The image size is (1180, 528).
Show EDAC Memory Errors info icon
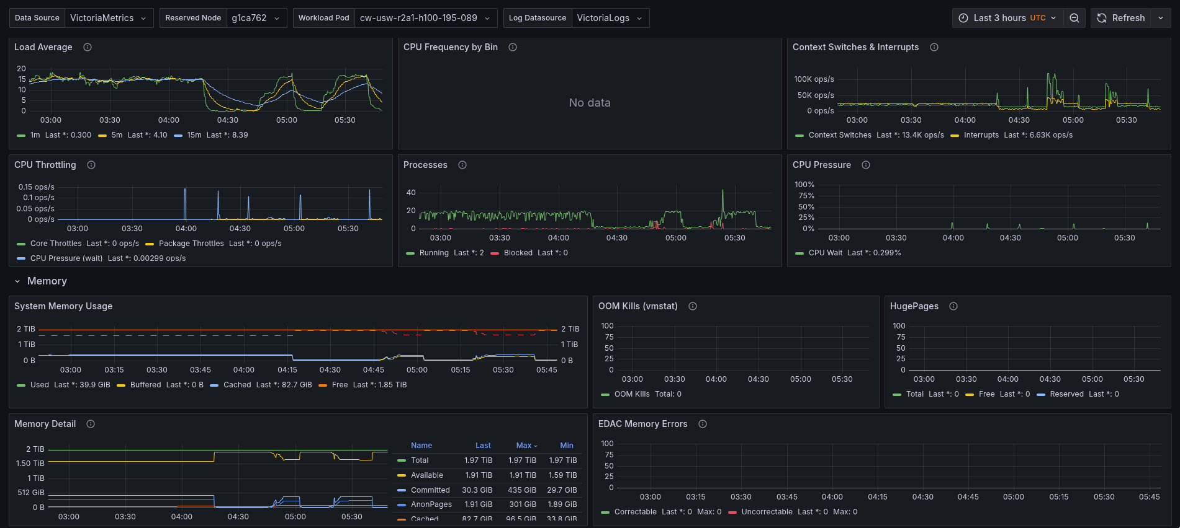[703, 424]
